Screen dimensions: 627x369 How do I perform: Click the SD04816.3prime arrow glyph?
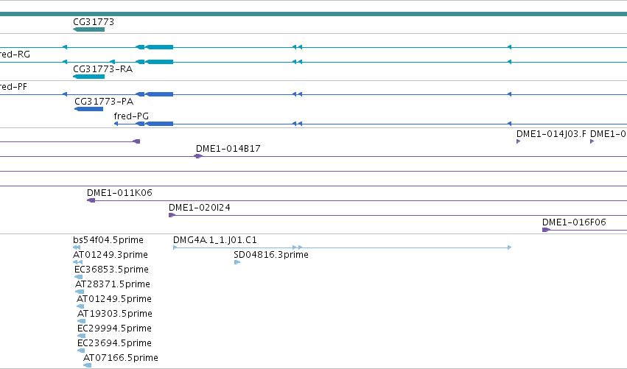pyautogui.click(x=237, y=262)
